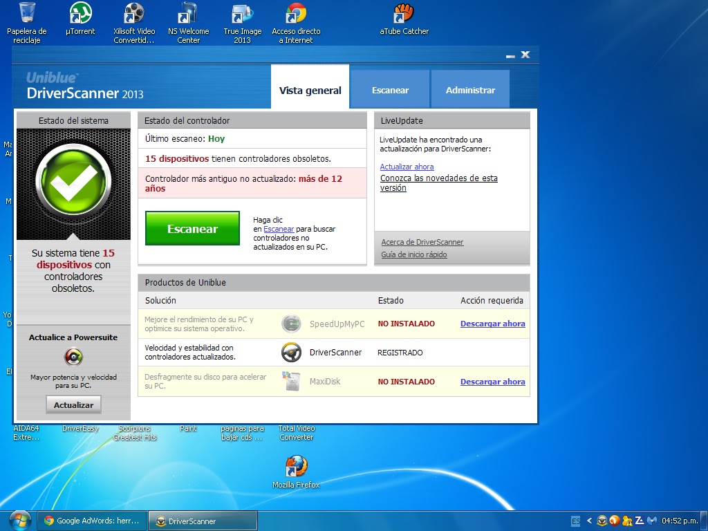
Task: Click the Uniblue DriverScanner 2013 logo
Action: tap(85, 86)
